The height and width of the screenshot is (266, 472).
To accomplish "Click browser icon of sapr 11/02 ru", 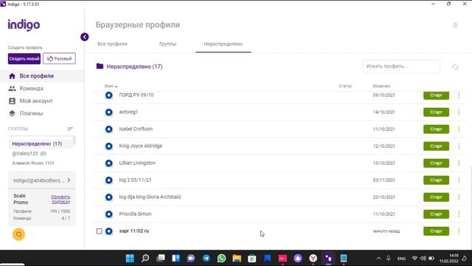I will [x=108, y=231].
